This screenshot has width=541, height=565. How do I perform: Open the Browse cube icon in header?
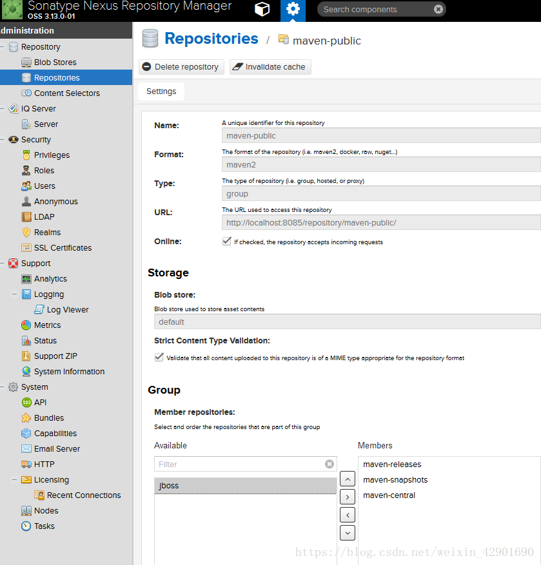[x=262, y=9]
